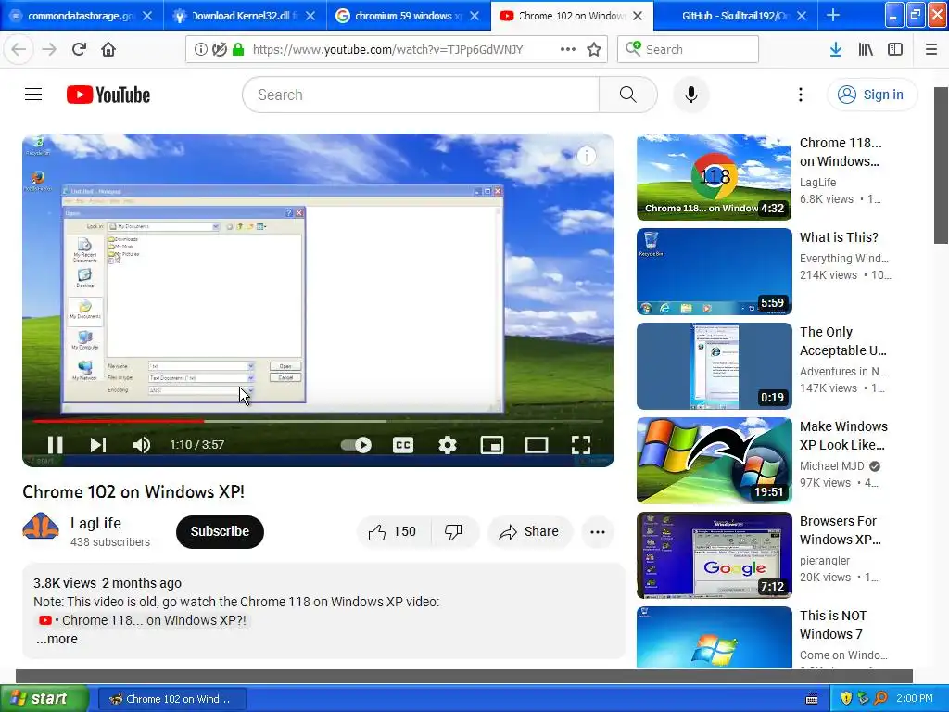949x712 pixels.
Task: Open Chrome 118 on Windows thumbnail
Action: pos(715,177)
